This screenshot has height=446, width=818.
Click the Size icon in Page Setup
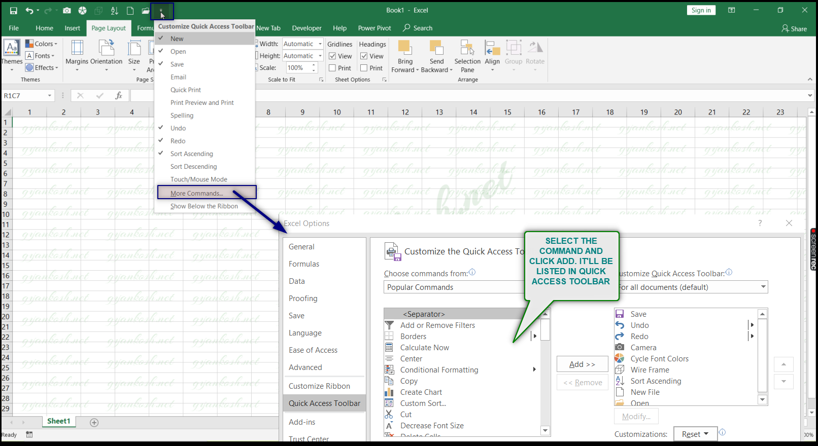134,48
